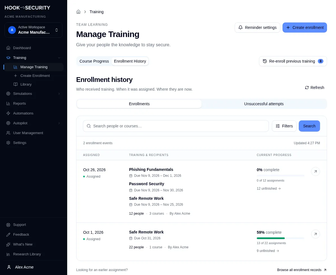The image size is (336, 275).
Task: Open Manage Training in the sidebar
Action: 34,67
